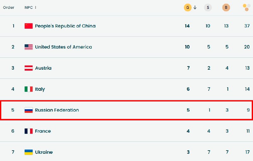Click the Ukraine flag icon

(x=29, y=152)
